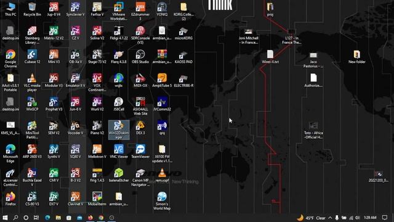Screen dimensions: 394x222
Task: Select the Toto - Africa video file
Action: click(313, 130)
